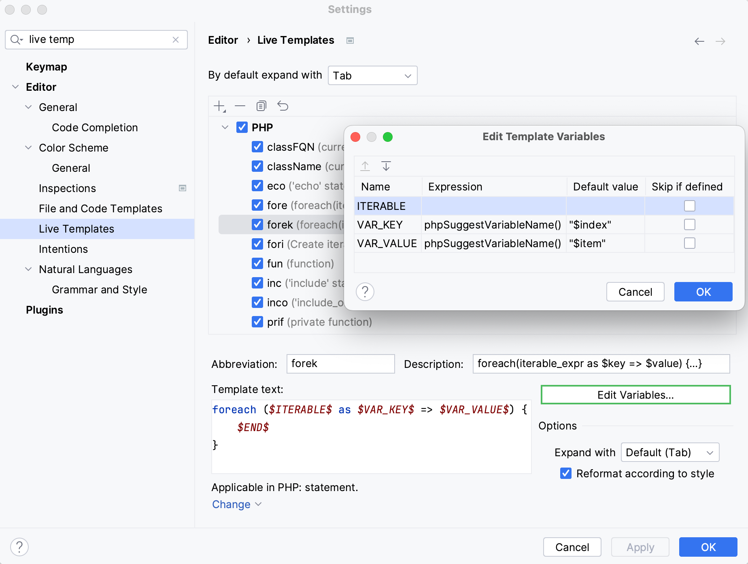
Task: Select Keymap in the settings sidebar
Action: [46, 66]
